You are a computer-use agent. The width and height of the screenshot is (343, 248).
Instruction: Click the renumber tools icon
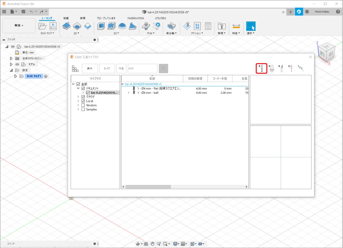[300, 68]
